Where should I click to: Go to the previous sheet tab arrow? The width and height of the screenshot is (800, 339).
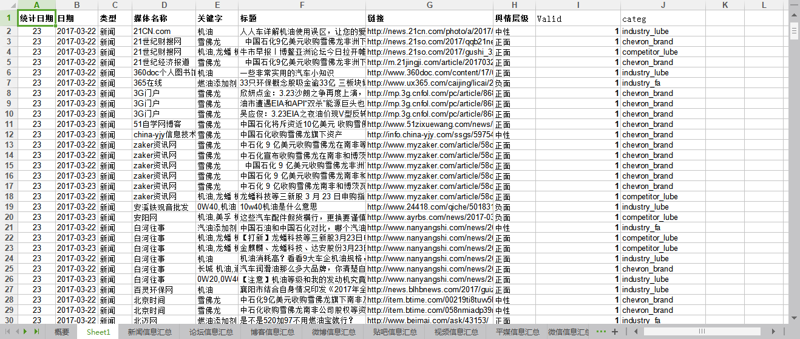point(16,331)
